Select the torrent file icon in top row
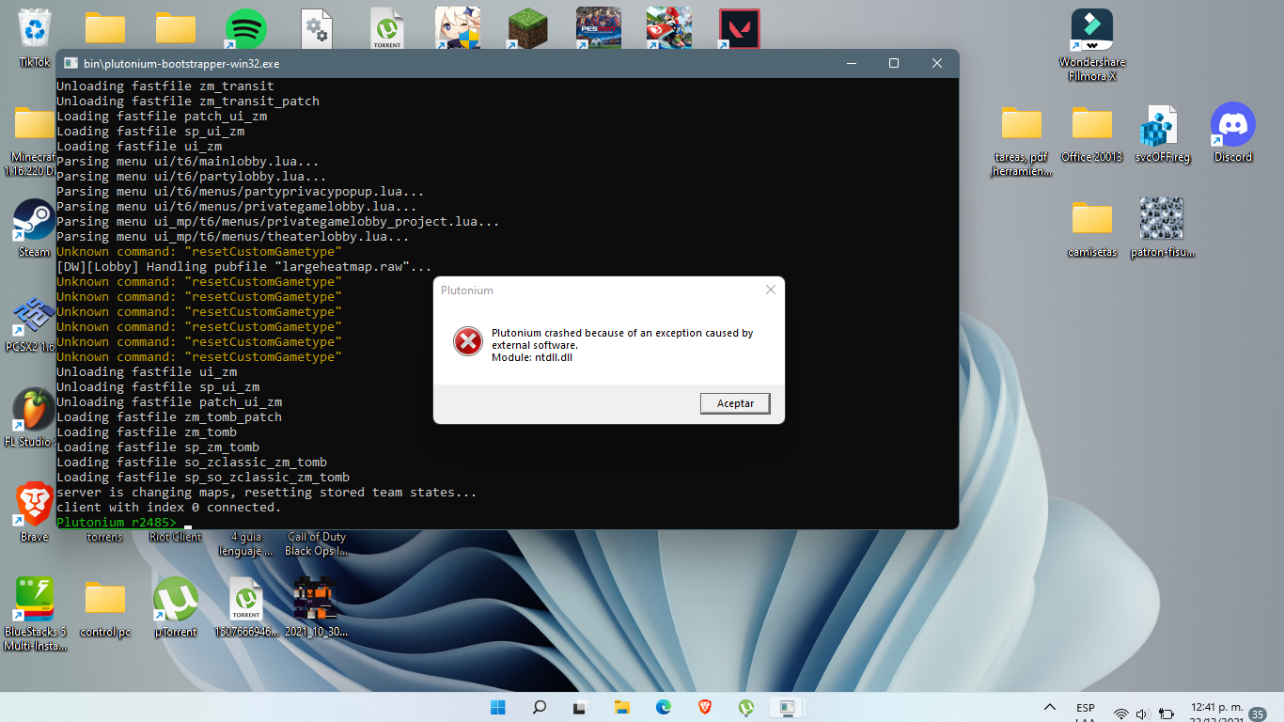 pos(387,29)
